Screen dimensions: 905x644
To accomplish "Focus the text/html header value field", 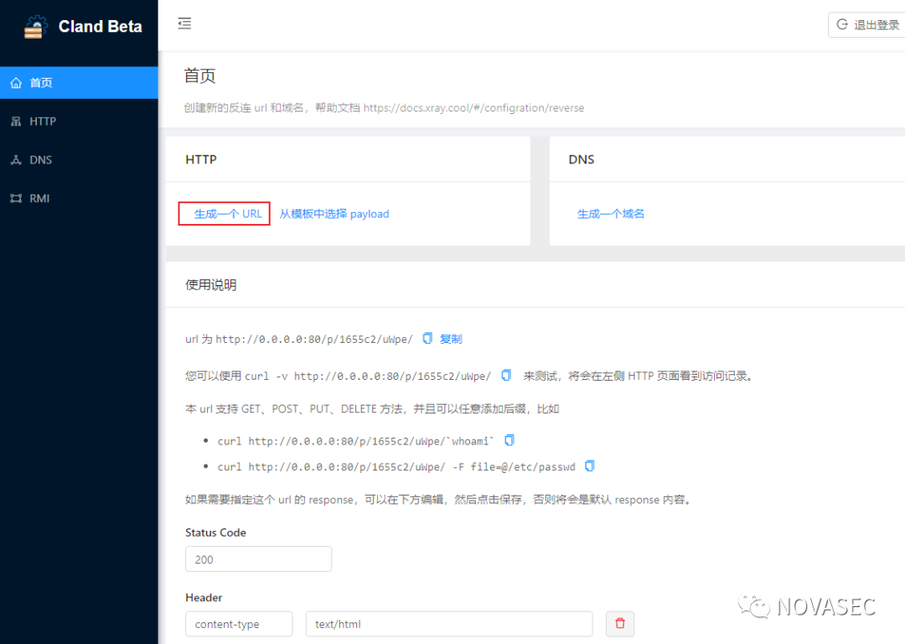I will pyautogui.click(x=449, y=624).
